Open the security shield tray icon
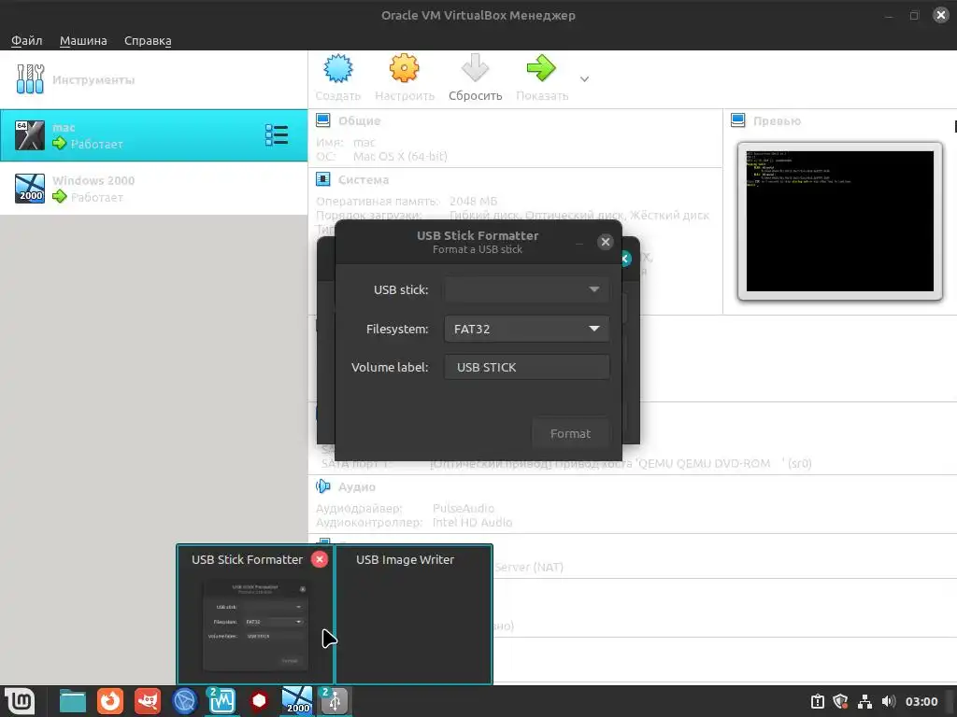 tap(840, 701)
